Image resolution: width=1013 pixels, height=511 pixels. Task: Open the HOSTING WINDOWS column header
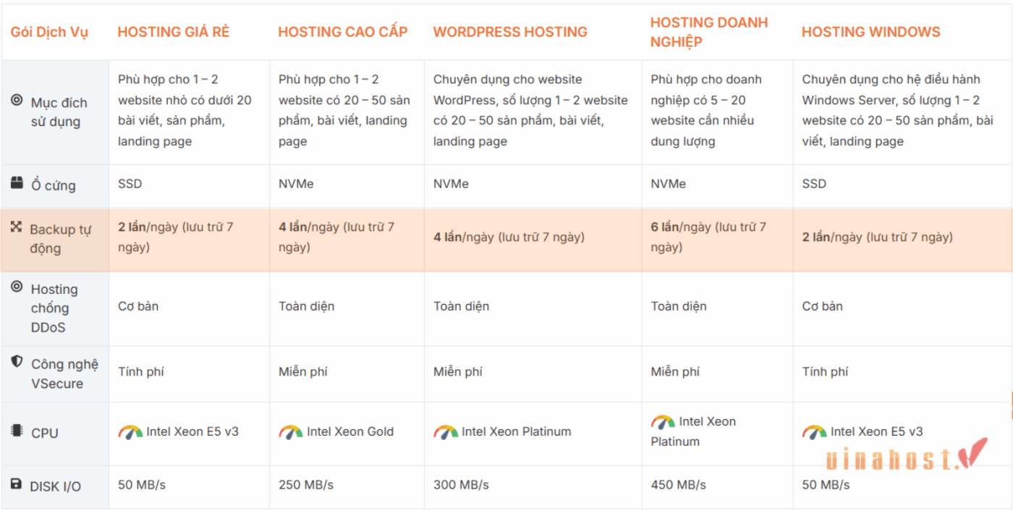(870, 32)
